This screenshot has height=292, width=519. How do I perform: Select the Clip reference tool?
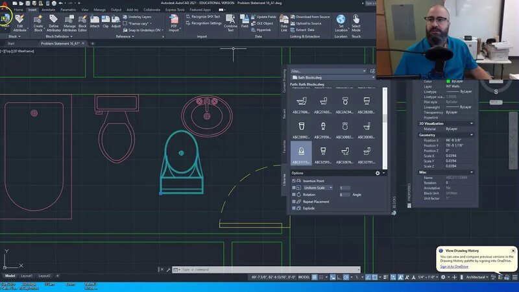[106, 21]
